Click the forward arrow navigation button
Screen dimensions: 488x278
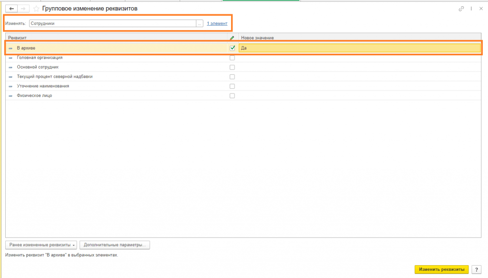[24, 9]
